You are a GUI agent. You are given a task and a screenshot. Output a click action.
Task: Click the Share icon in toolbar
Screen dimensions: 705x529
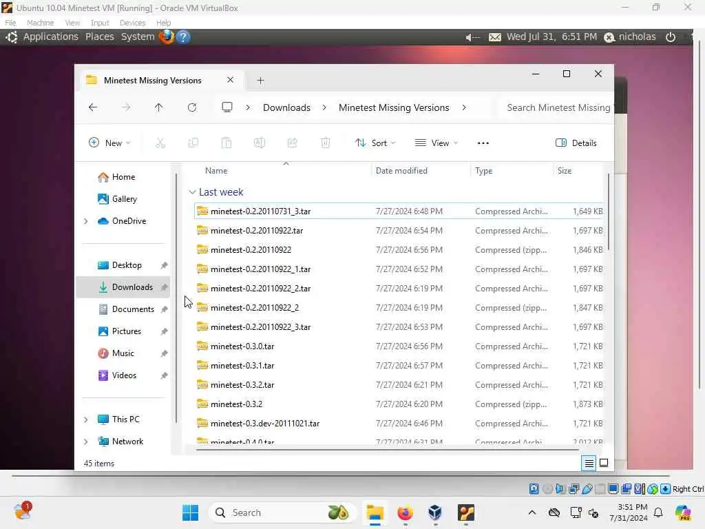[292, 143]
